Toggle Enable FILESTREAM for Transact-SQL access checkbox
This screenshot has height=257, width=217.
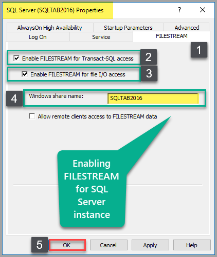click(x=16, y=58)
